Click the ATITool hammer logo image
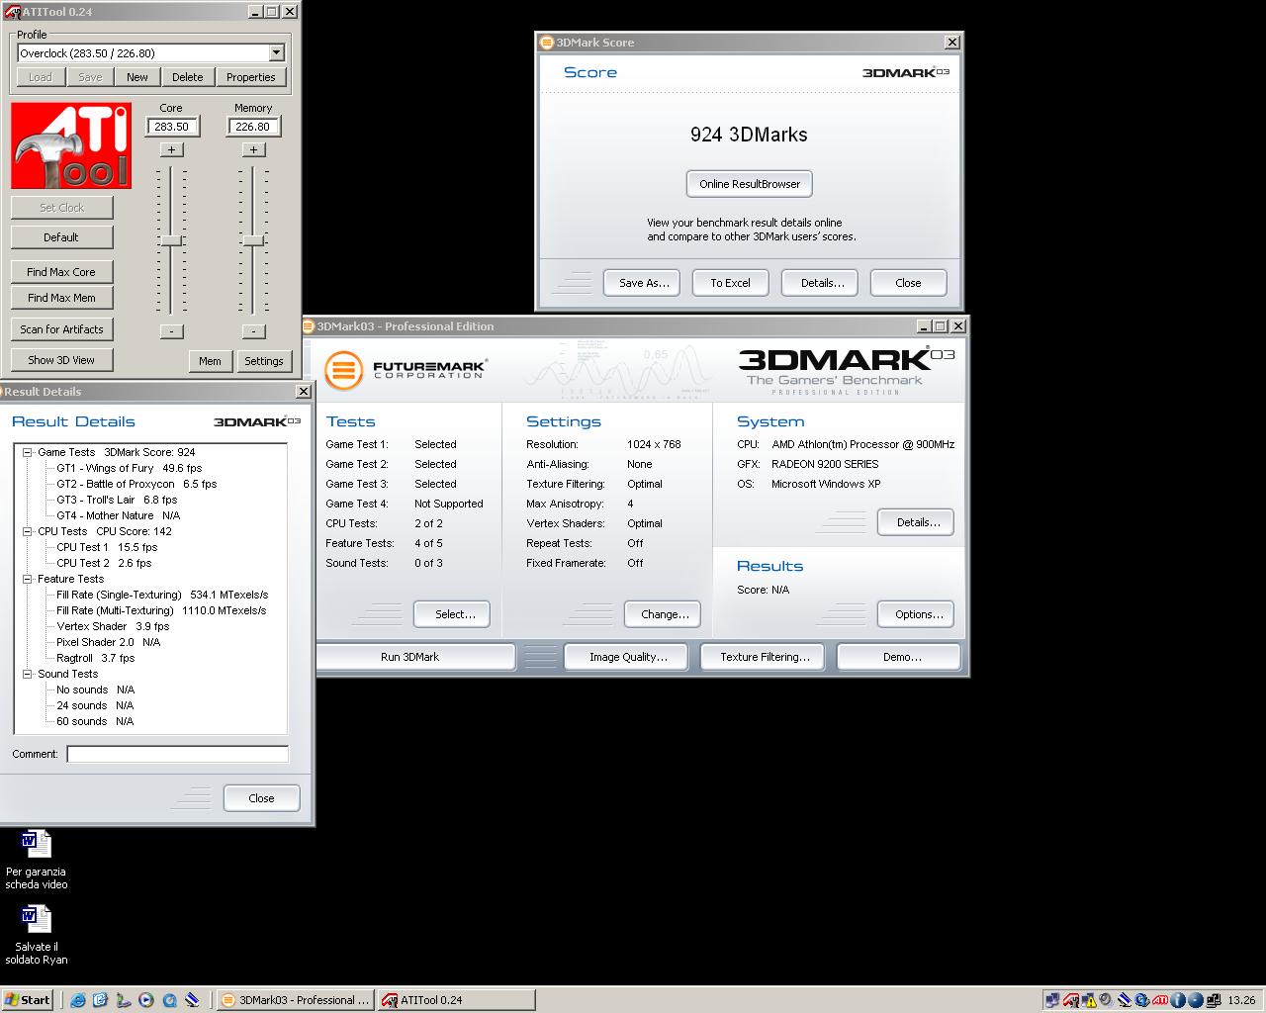This screenshot has height=1013, width=1266. [70, 145]
